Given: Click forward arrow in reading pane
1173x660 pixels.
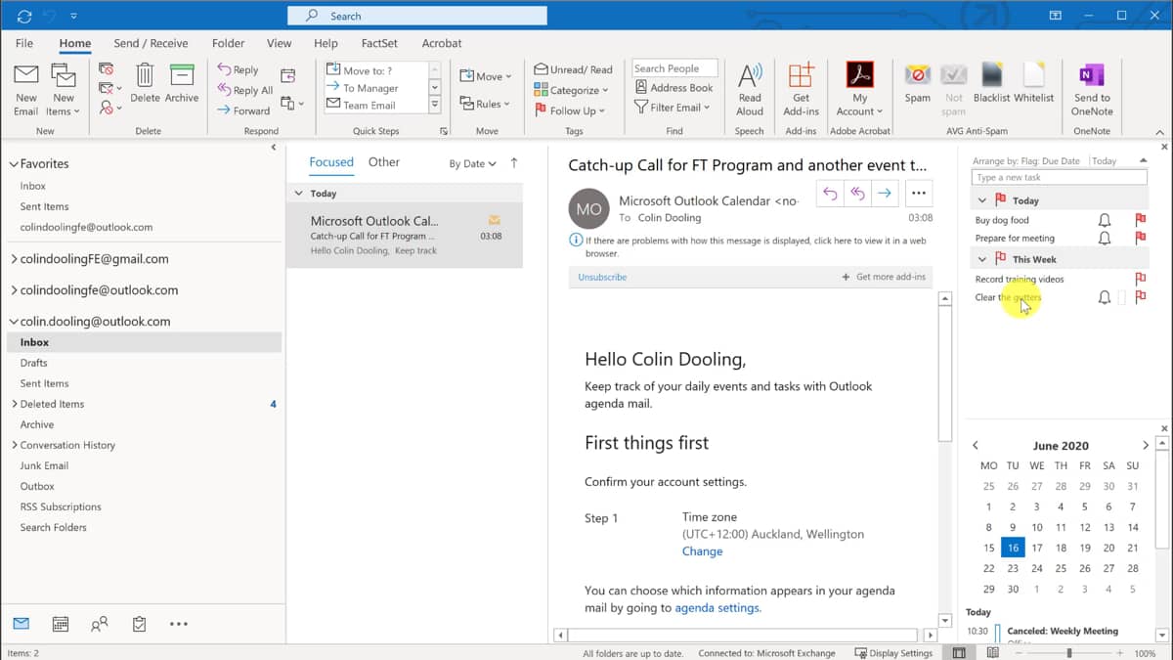Looking at the screenshot, I should pyautogui.click(x=885, y=194).
